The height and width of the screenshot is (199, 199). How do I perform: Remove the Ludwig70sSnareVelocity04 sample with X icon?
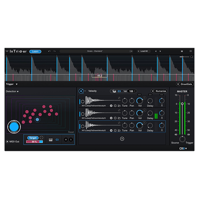coord(111,105)
